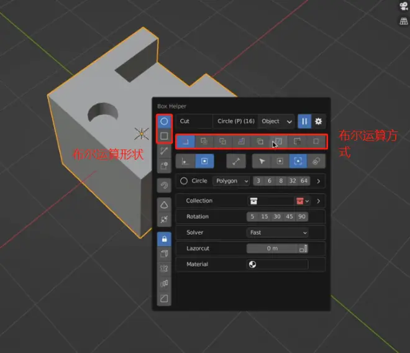Viewport: 410px width, 353px height.
Task: Open the Solver Fast dropdown
Action: click(x=278, y=232)
